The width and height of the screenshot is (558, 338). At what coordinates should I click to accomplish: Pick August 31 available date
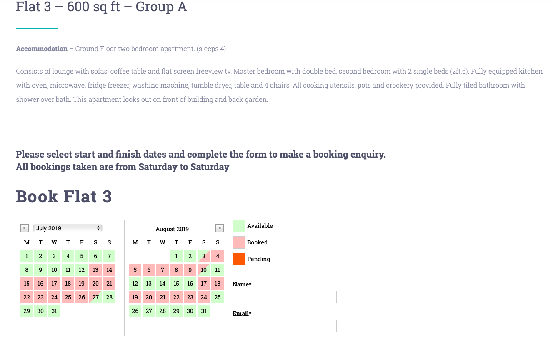click(x=204, y=311)
